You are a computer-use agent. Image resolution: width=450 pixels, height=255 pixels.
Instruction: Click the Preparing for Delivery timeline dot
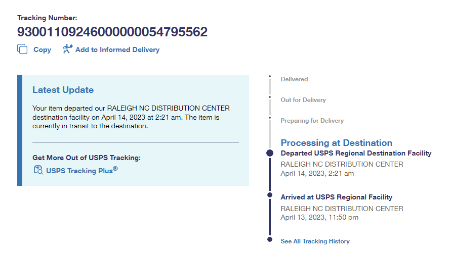click(270, 118)
